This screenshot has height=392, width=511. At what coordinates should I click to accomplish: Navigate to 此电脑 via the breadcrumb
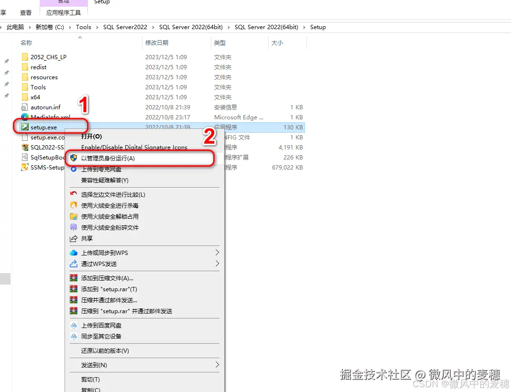click(15, 27)
